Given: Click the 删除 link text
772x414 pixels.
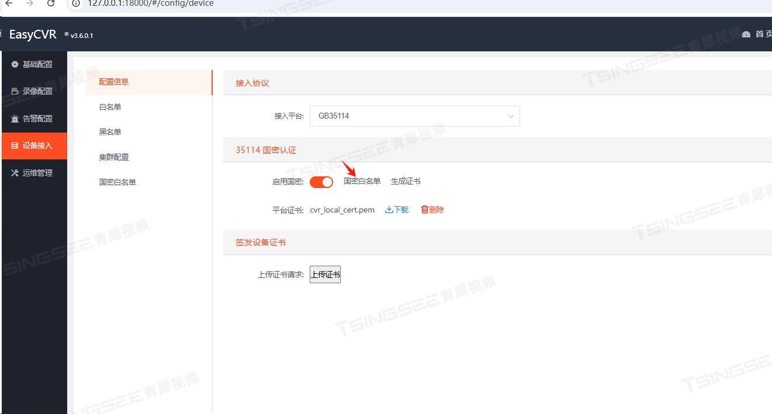Looking at the screenshot, I should (437, 210).
